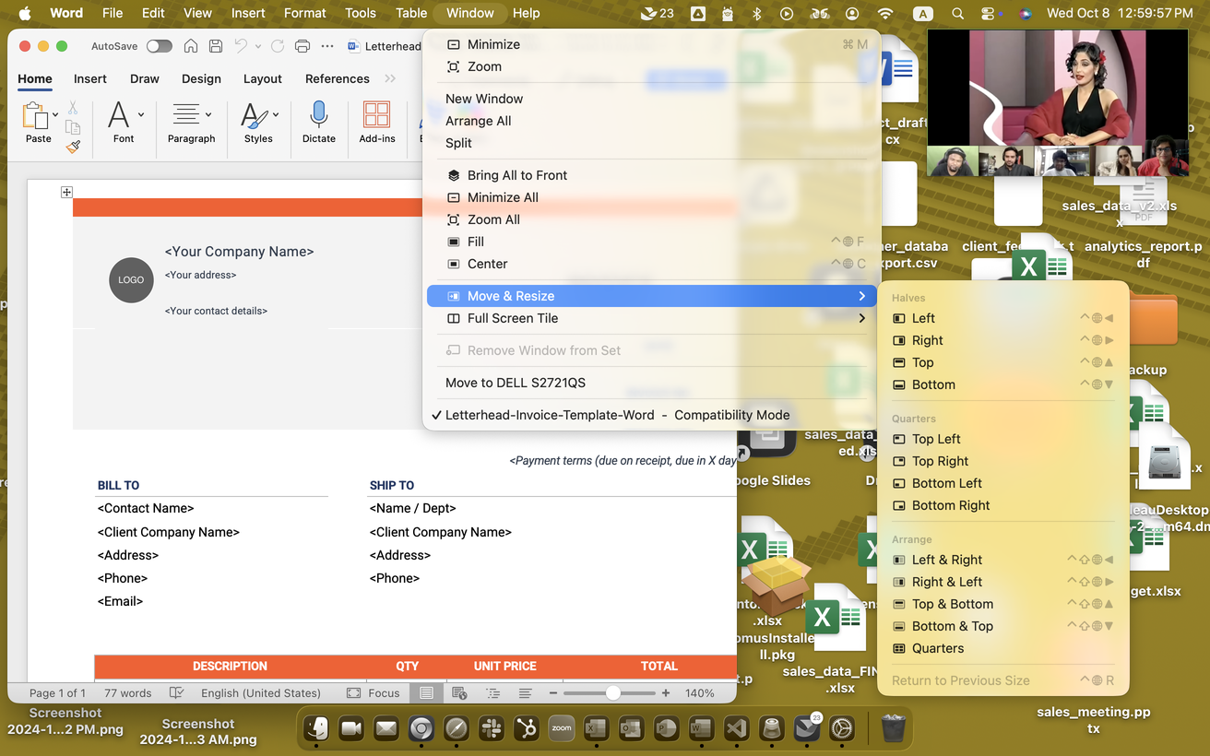Select checked Letterhead-Invoice-Template-Word window entry
Screen dimensions: 1210x756
617,415
